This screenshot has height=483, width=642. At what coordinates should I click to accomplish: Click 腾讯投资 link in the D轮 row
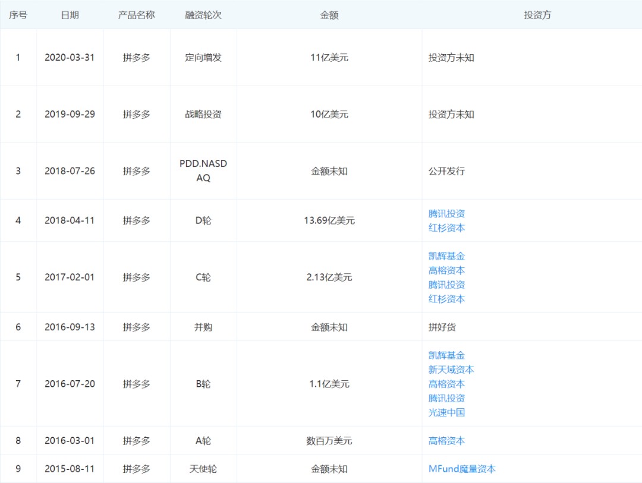point(446,213)
